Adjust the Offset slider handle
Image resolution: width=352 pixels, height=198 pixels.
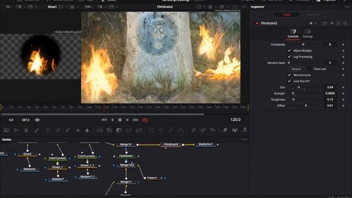306,106
